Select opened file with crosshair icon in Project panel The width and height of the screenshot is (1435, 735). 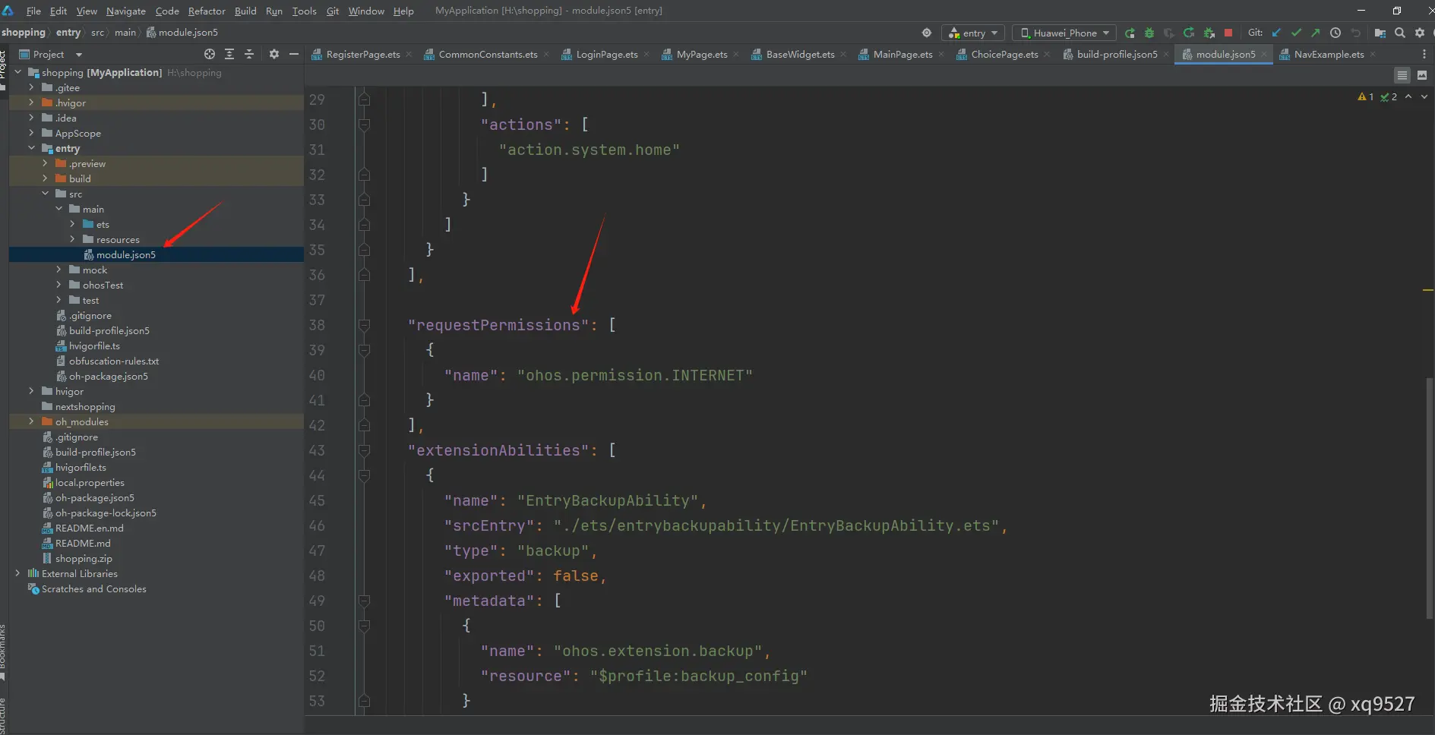tap(210, 54)
